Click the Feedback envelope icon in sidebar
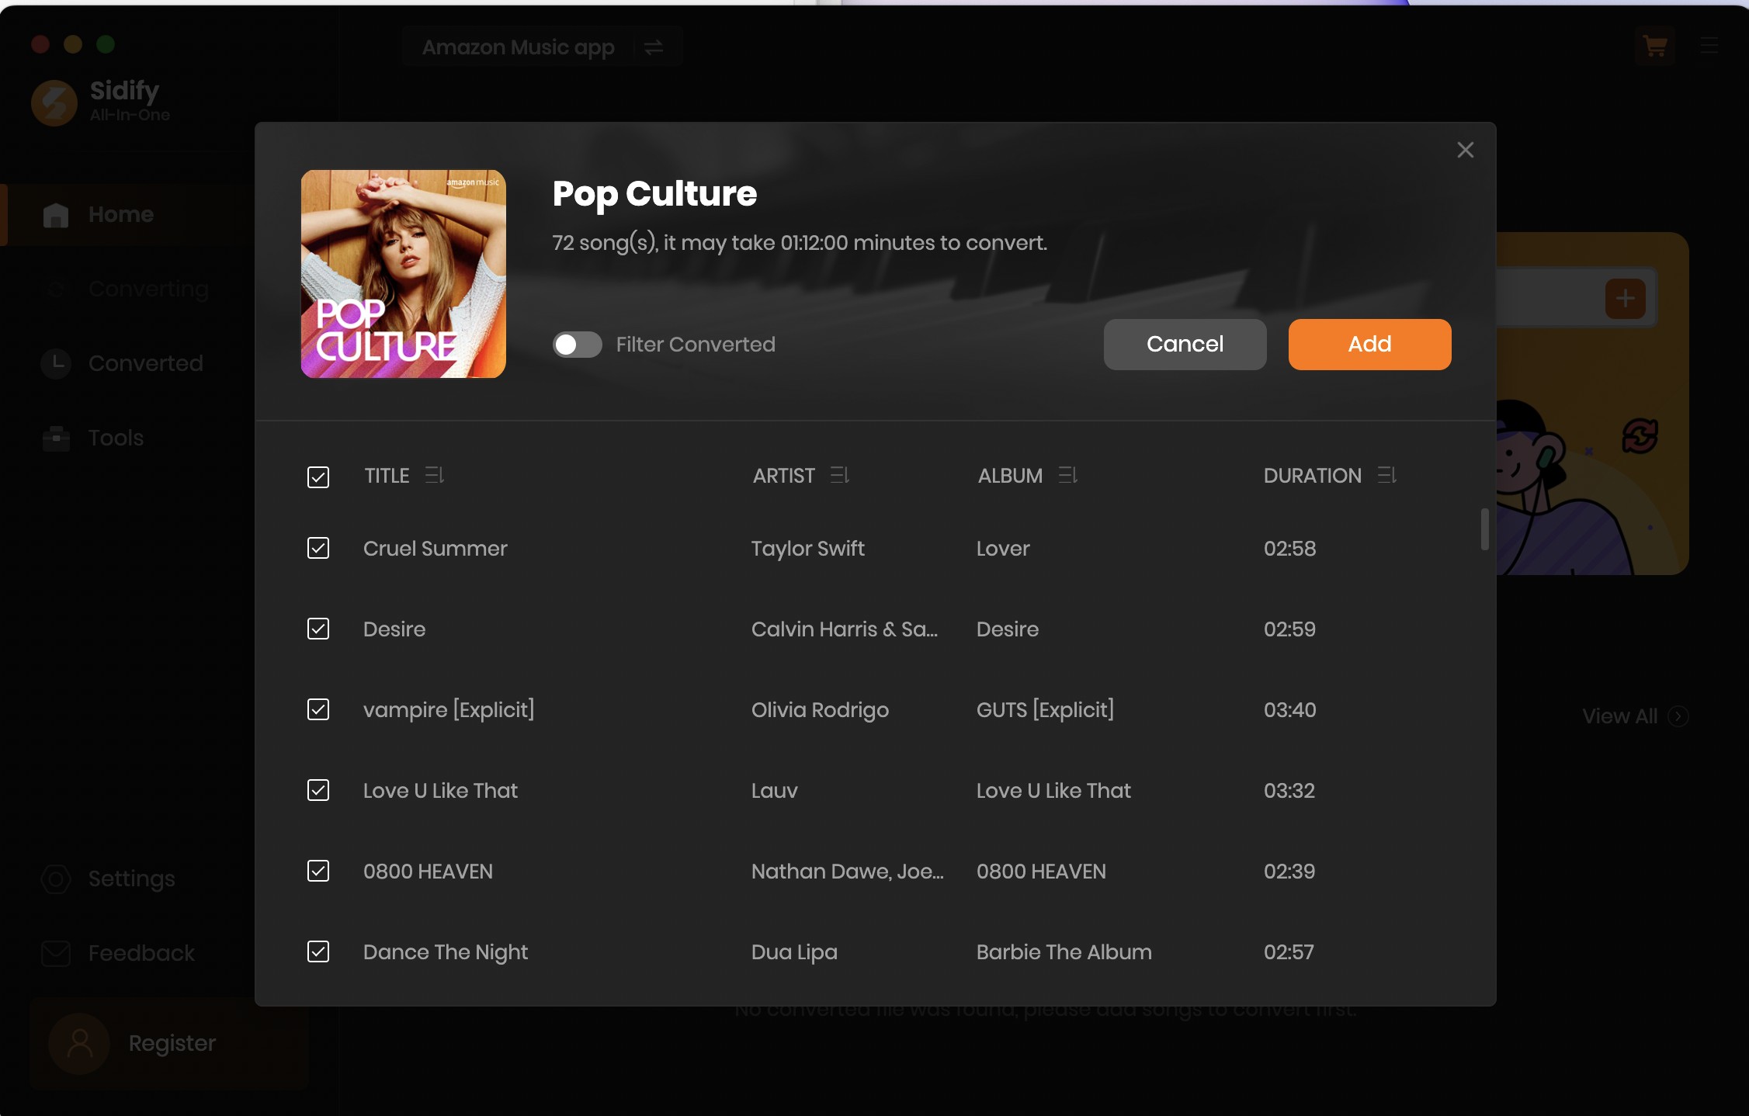 pos(56,953)
